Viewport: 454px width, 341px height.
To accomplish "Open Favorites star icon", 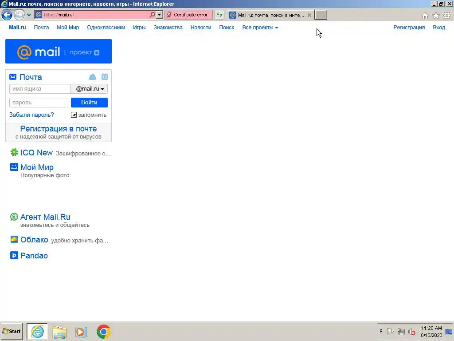I will click(x=436, y=16).
